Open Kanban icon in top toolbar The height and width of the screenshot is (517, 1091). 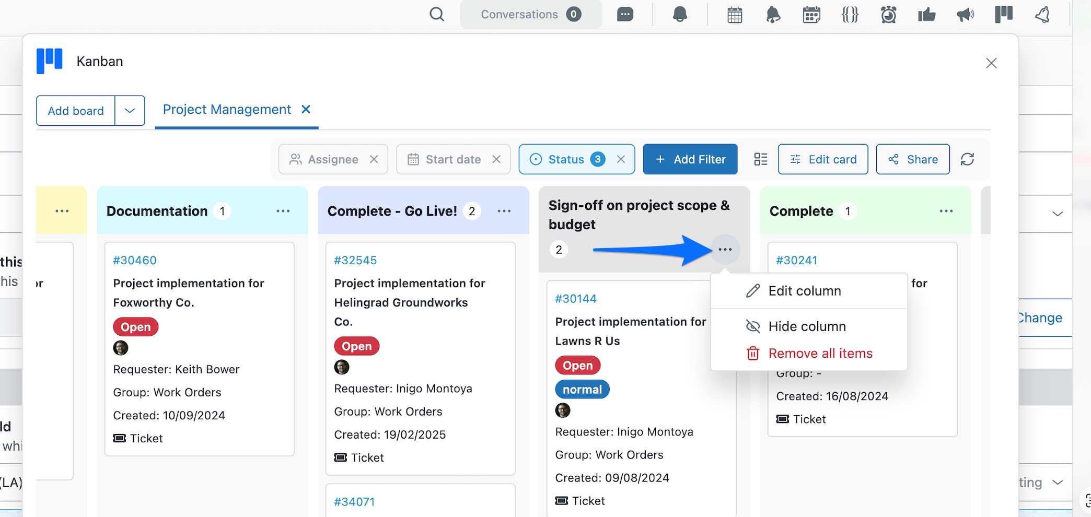point(1003,15)
